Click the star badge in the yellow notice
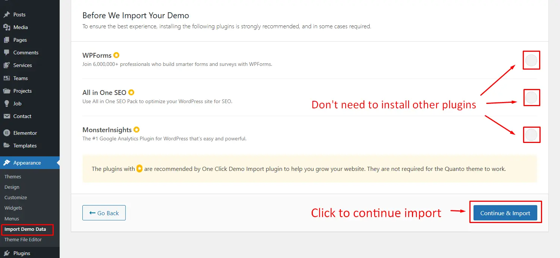This screenshot has width=560, height=258. (x=139, y=169)
